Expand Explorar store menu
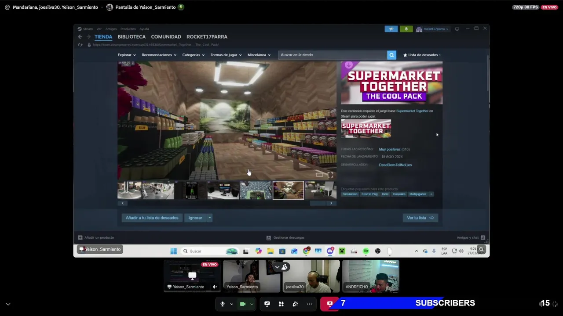Image resolution: width=563 pixels, height=316 pixels. 127,55
